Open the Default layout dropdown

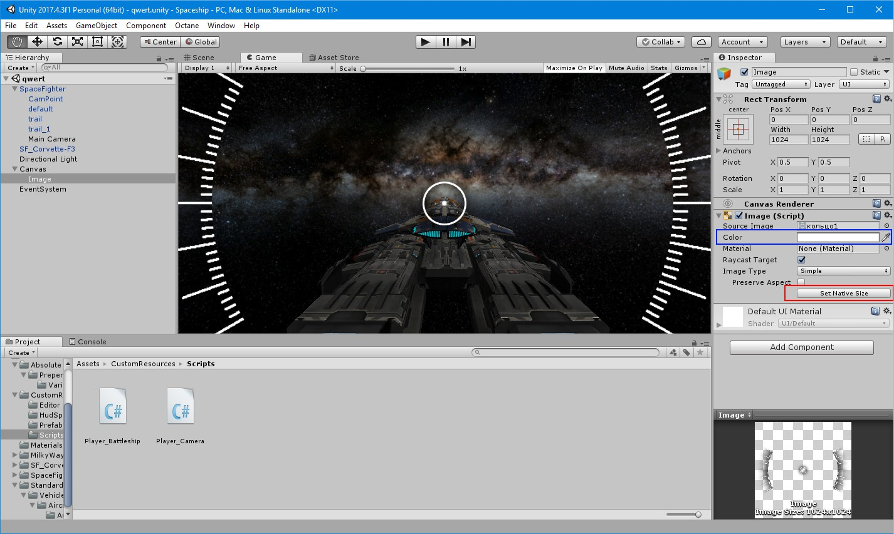pyautogui.click(x=861, y=42)
